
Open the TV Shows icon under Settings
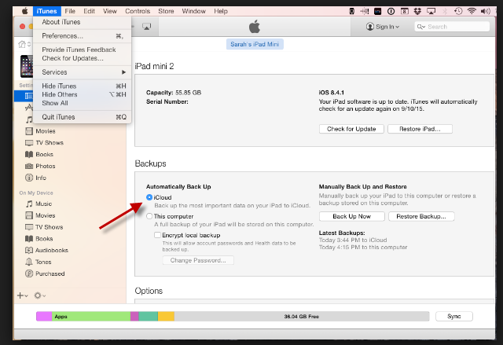coord(29,143)
